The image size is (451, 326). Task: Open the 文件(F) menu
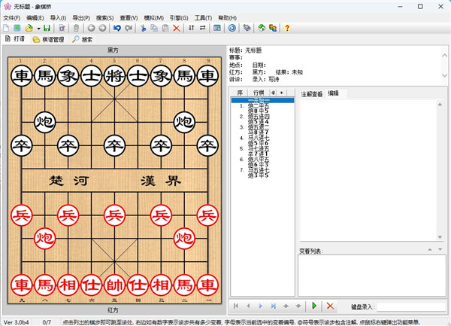click(11, 17)
